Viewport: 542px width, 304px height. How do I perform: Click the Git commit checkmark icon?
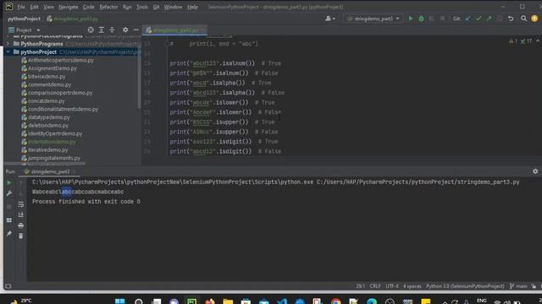coord(478,19)
